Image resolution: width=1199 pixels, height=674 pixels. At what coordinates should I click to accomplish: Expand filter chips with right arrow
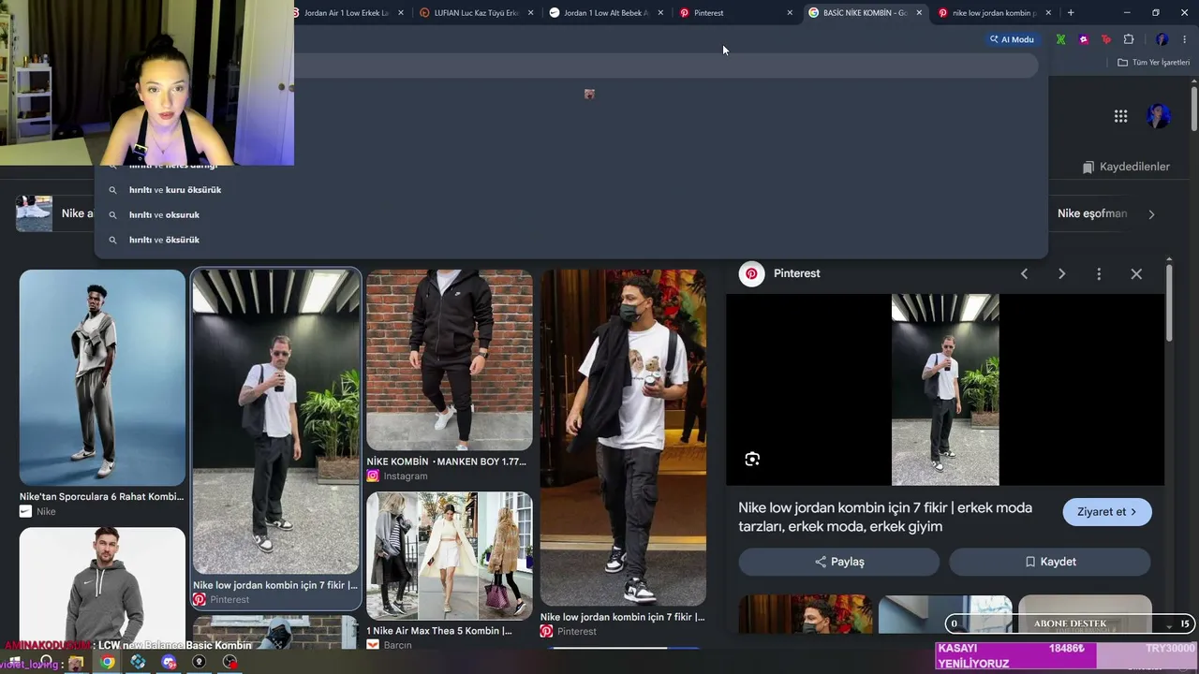coord(1151,213)
